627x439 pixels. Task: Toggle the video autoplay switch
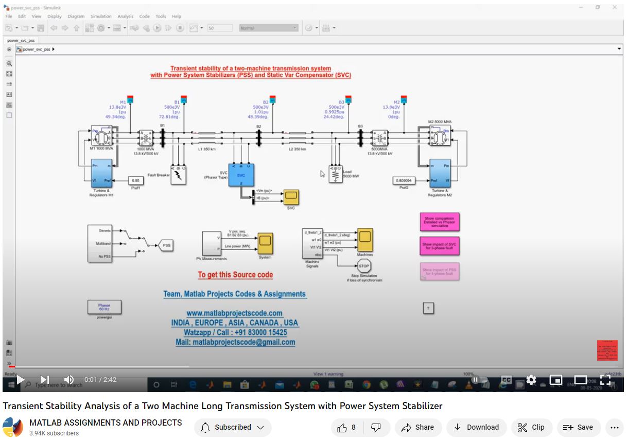[478, 380]
